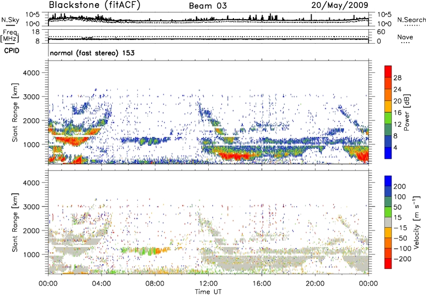Click the rightmost "00:00" time label
426x295 pixels.
(368, 284)
